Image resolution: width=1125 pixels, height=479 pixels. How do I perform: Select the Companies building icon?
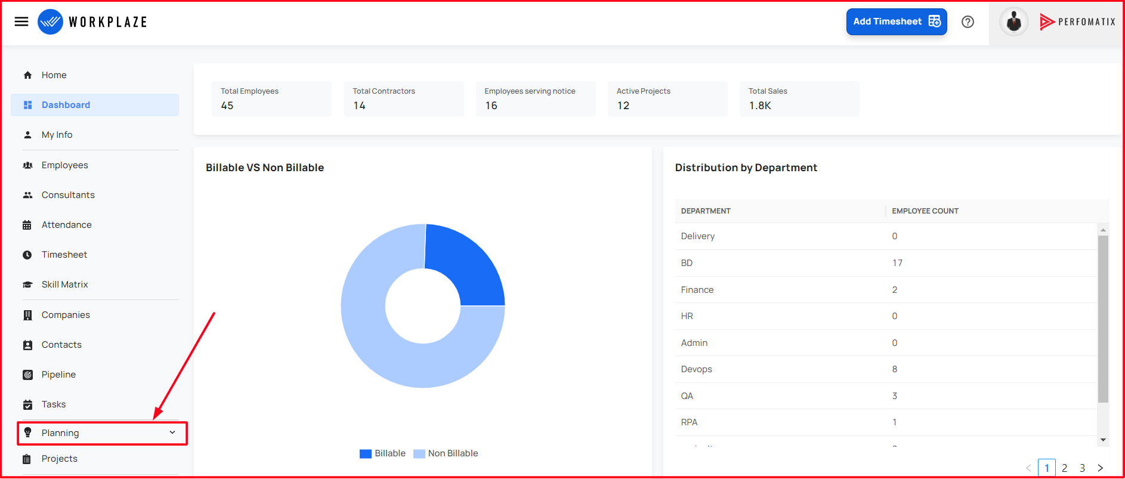coord(27,315)
